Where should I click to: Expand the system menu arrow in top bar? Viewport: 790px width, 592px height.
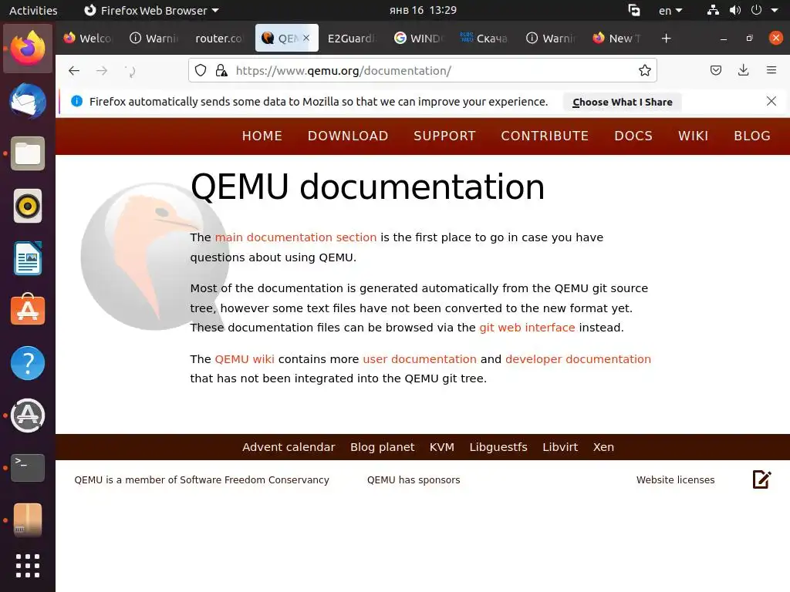(x=775, y=10)
